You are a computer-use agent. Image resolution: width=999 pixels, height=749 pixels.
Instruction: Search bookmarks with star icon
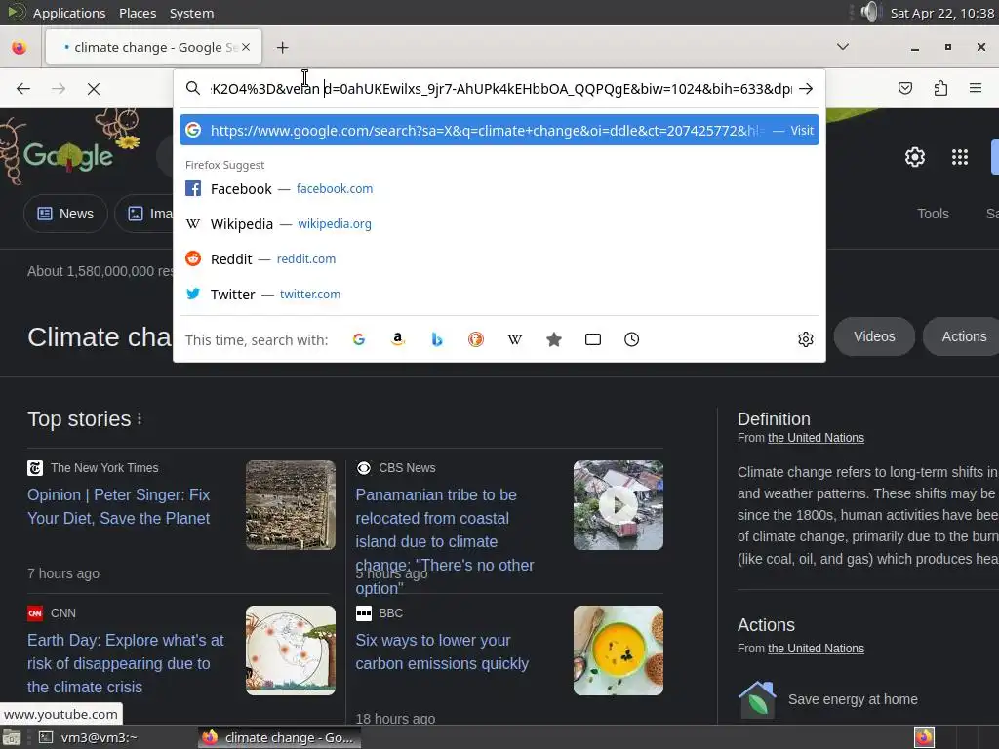[554, 339]
